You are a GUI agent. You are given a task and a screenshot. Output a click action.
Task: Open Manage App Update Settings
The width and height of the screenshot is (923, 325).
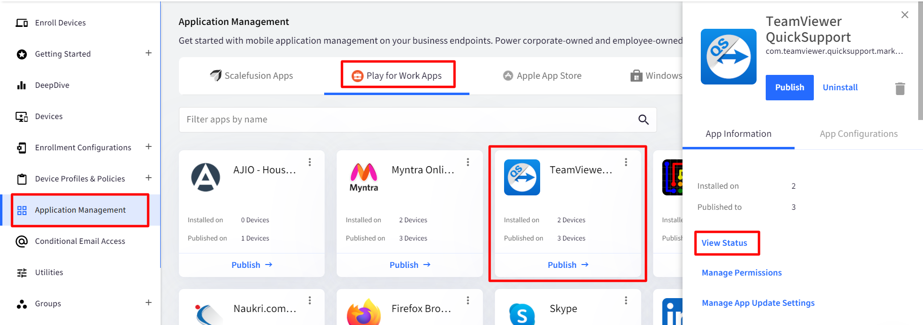pyautogui.click(x=758, y=303)
